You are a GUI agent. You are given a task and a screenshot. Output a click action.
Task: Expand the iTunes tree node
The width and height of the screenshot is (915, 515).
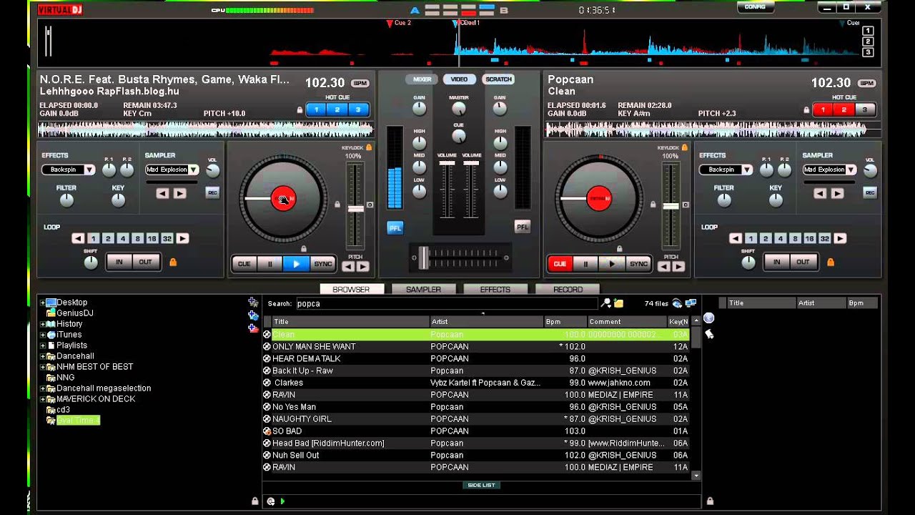43,335
